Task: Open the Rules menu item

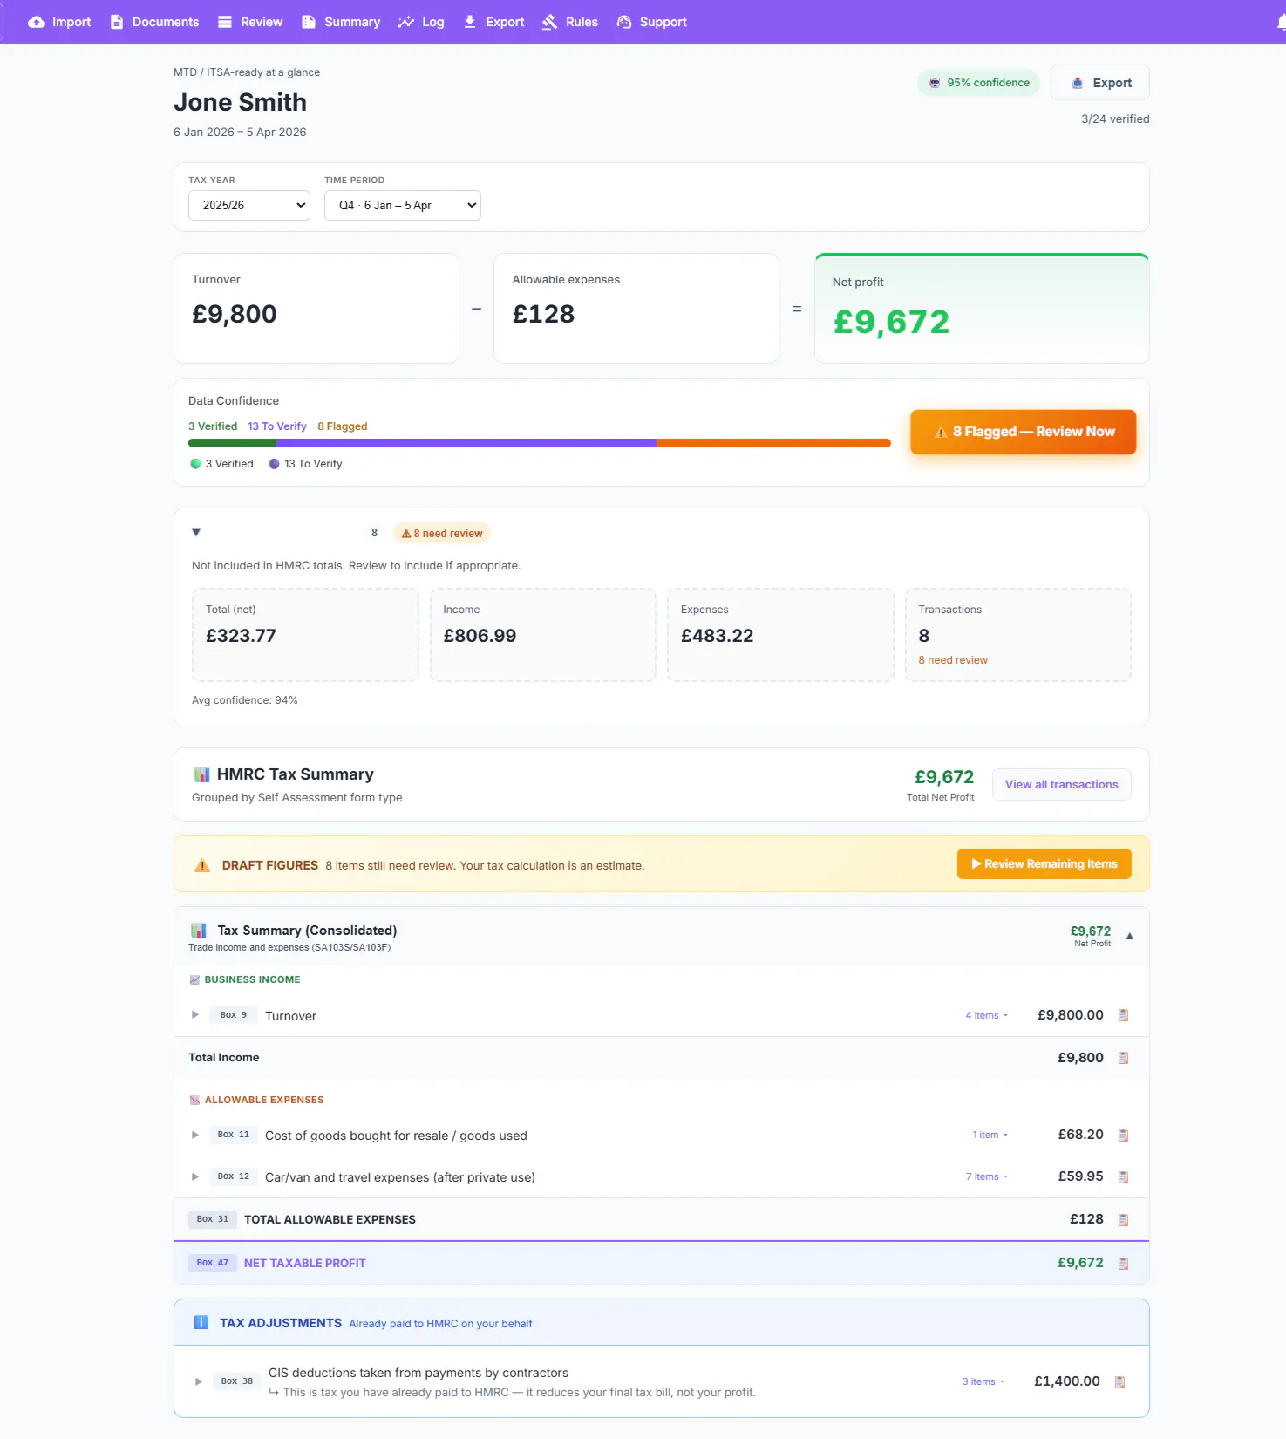Action: [x=570, y=22]
